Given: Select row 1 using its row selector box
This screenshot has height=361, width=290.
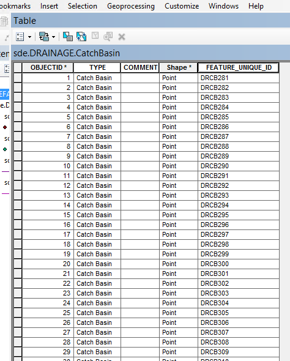Looking at the screenshot, I should 18,78.
